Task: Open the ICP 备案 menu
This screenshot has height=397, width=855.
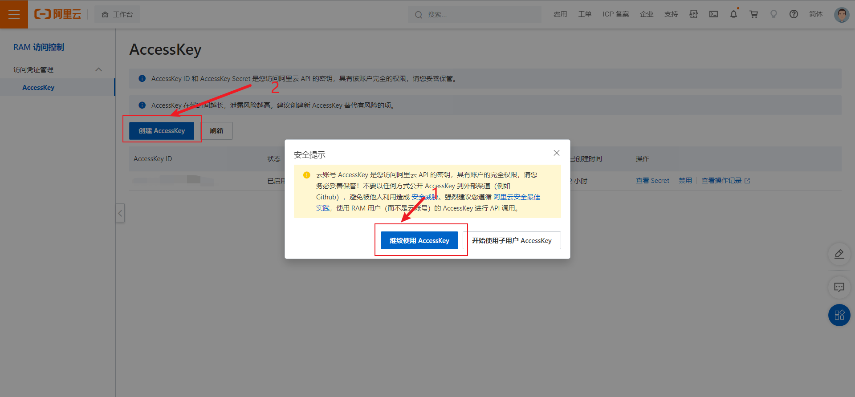Action: click(616, 14)
